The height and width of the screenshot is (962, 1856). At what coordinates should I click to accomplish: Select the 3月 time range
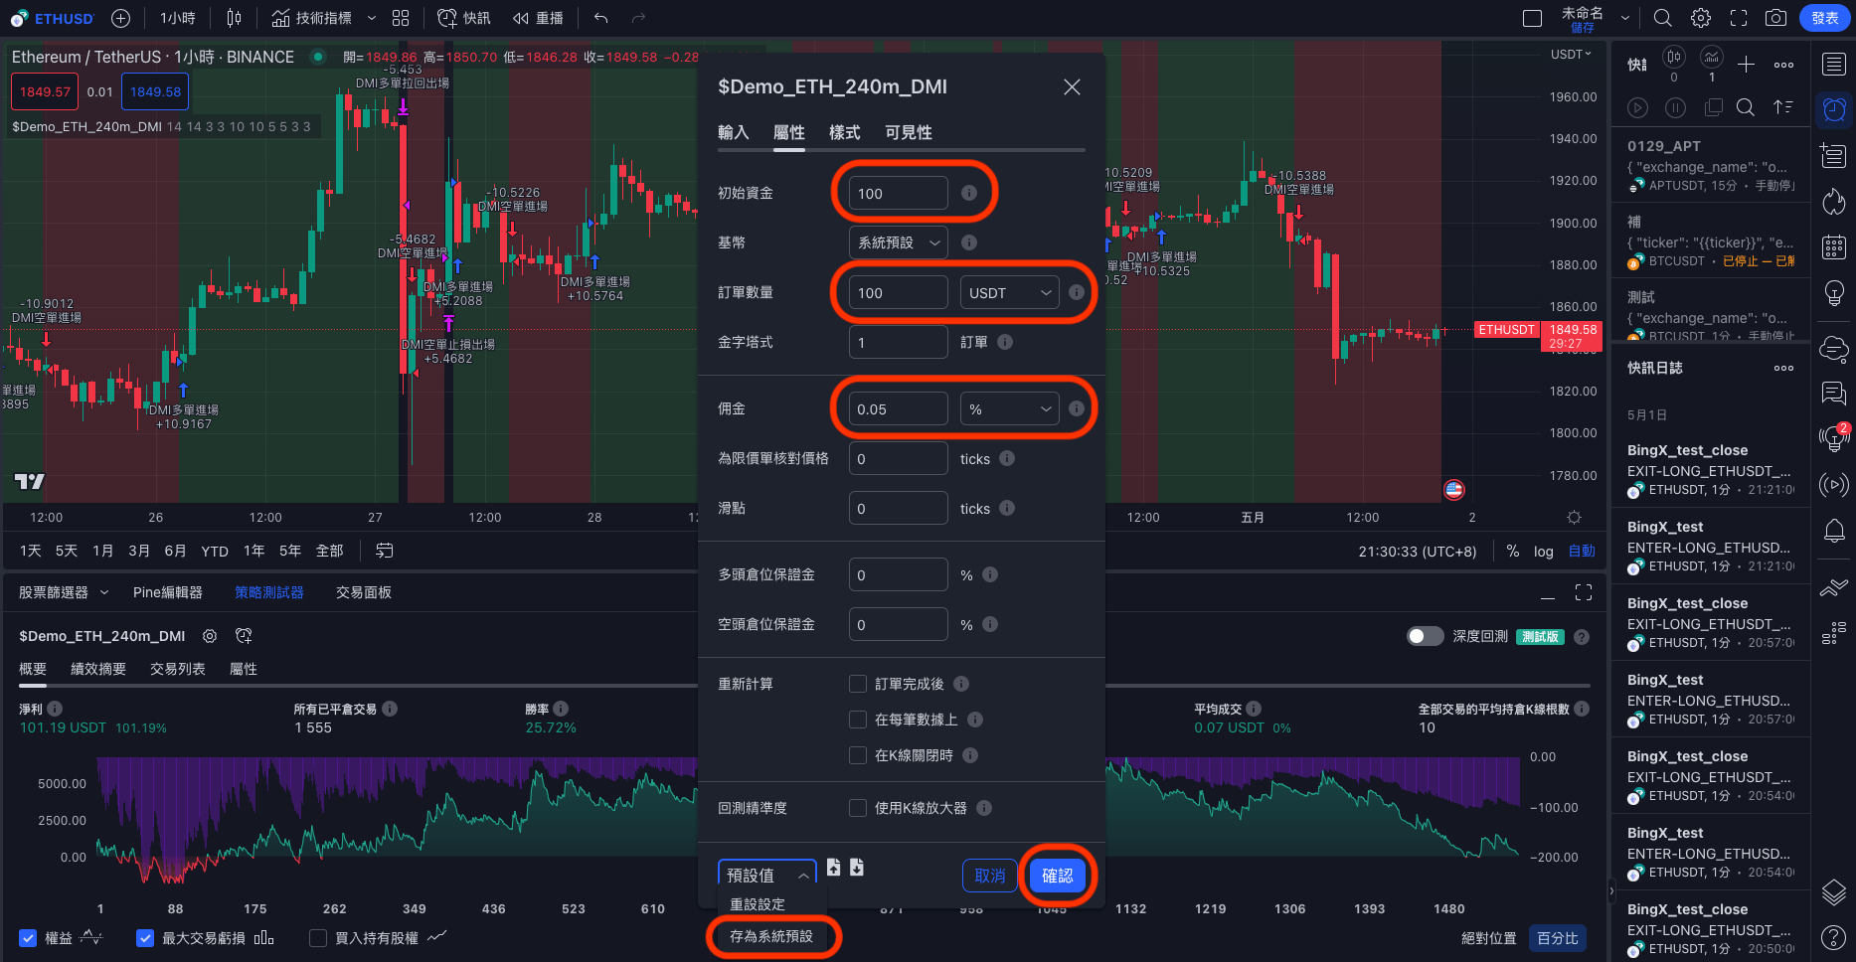(139, 551)
